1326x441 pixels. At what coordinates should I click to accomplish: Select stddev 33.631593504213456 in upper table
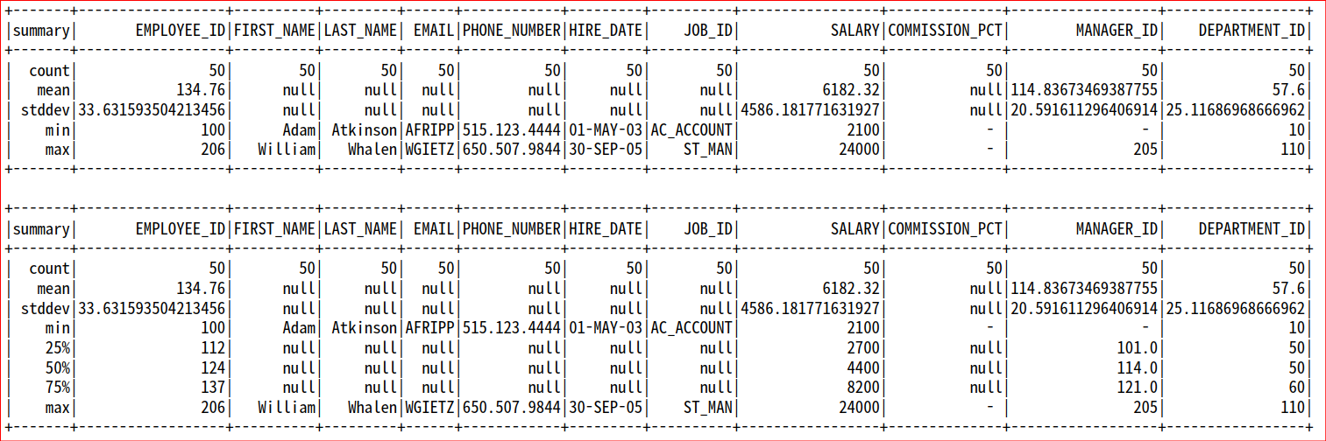click(x=152, y=109)
